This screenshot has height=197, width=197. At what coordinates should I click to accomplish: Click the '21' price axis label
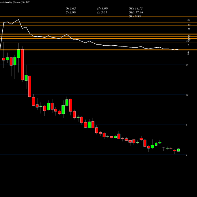click(x=189, y=20)
